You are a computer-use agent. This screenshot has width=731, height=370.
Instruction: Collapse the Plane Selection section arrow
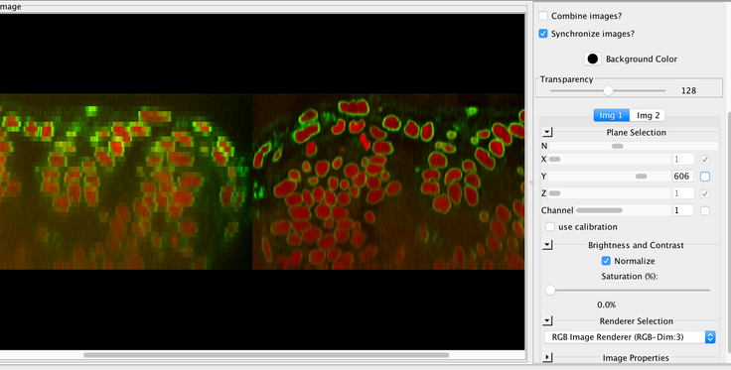547,133
